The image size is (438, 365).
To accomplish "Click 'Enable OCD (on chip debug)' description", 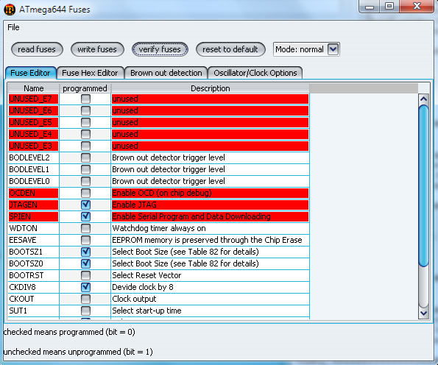I will pyautogui.click(x=210, y=193).
